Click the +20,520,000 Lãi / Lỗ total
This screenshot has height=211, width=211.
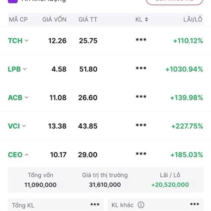click(170, 185)
